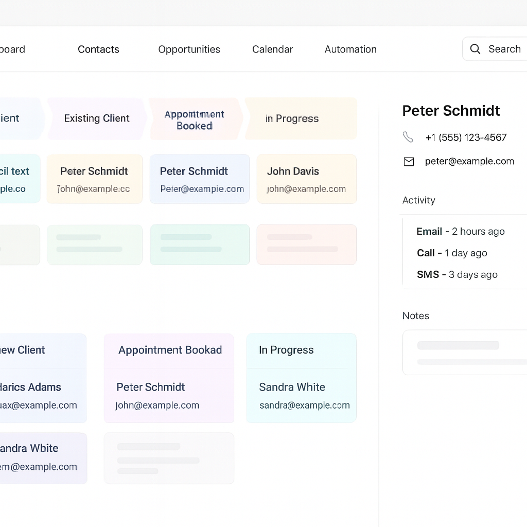Open the Call - 1 day ago activity
The width and height of the screenshot is (527, 527).
tap(452, 253)
